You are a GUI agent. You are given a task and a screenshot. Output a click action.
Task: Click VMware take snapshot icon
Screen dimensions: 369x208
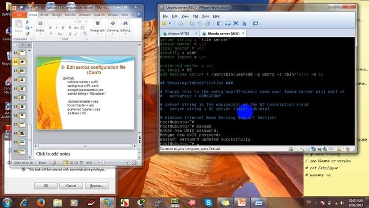tap(192, 23)
